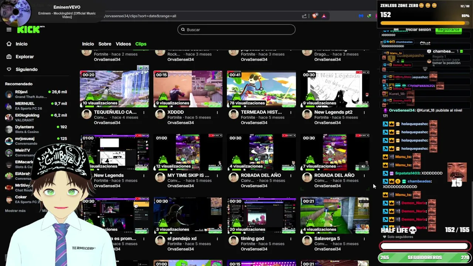473x266 pixels.
Task: Open the three-dot menu for XDDDD clip
Action: (217, 112)
